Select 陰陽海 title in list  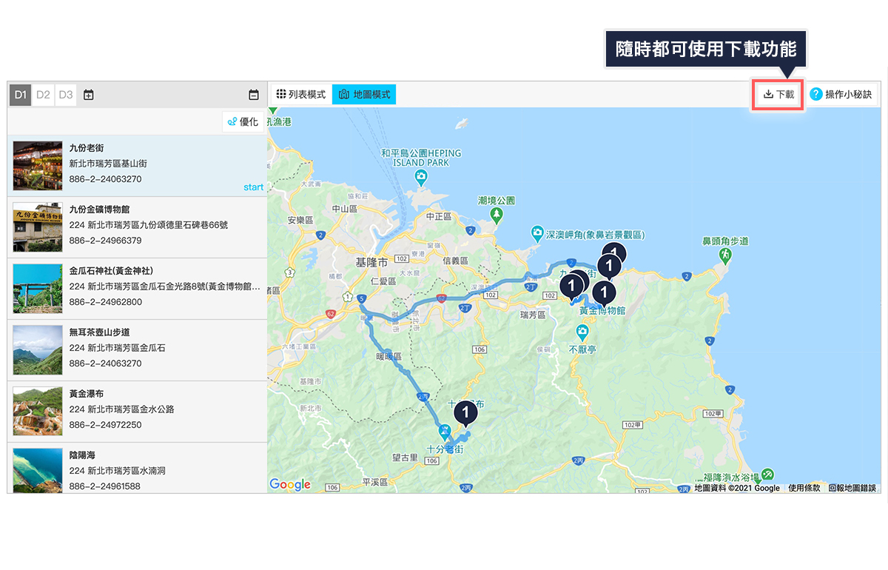point(82,455)
